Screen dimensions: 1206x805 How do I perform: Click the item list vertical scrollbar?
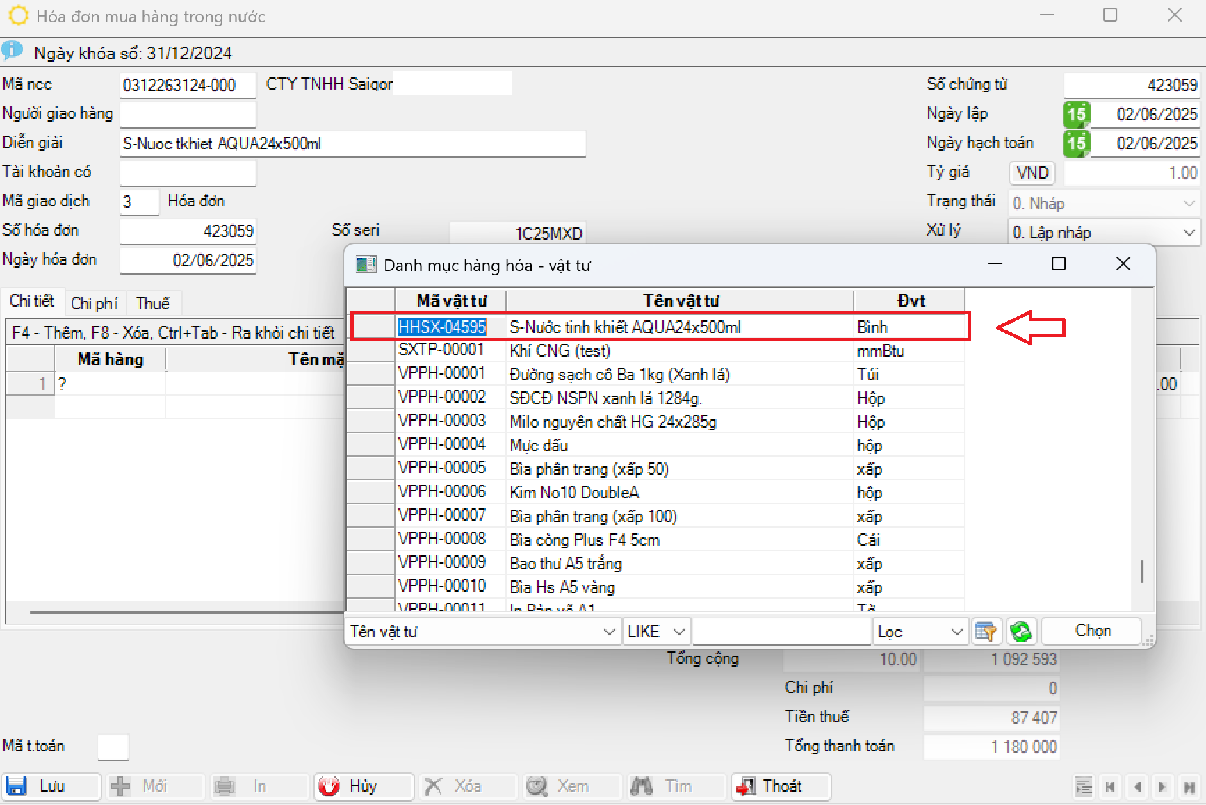click(1142, 571)
